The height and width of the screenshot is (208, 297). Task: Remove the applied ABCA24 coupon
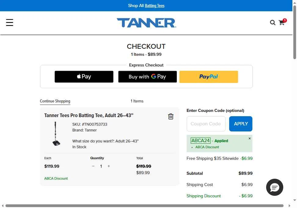249,138
